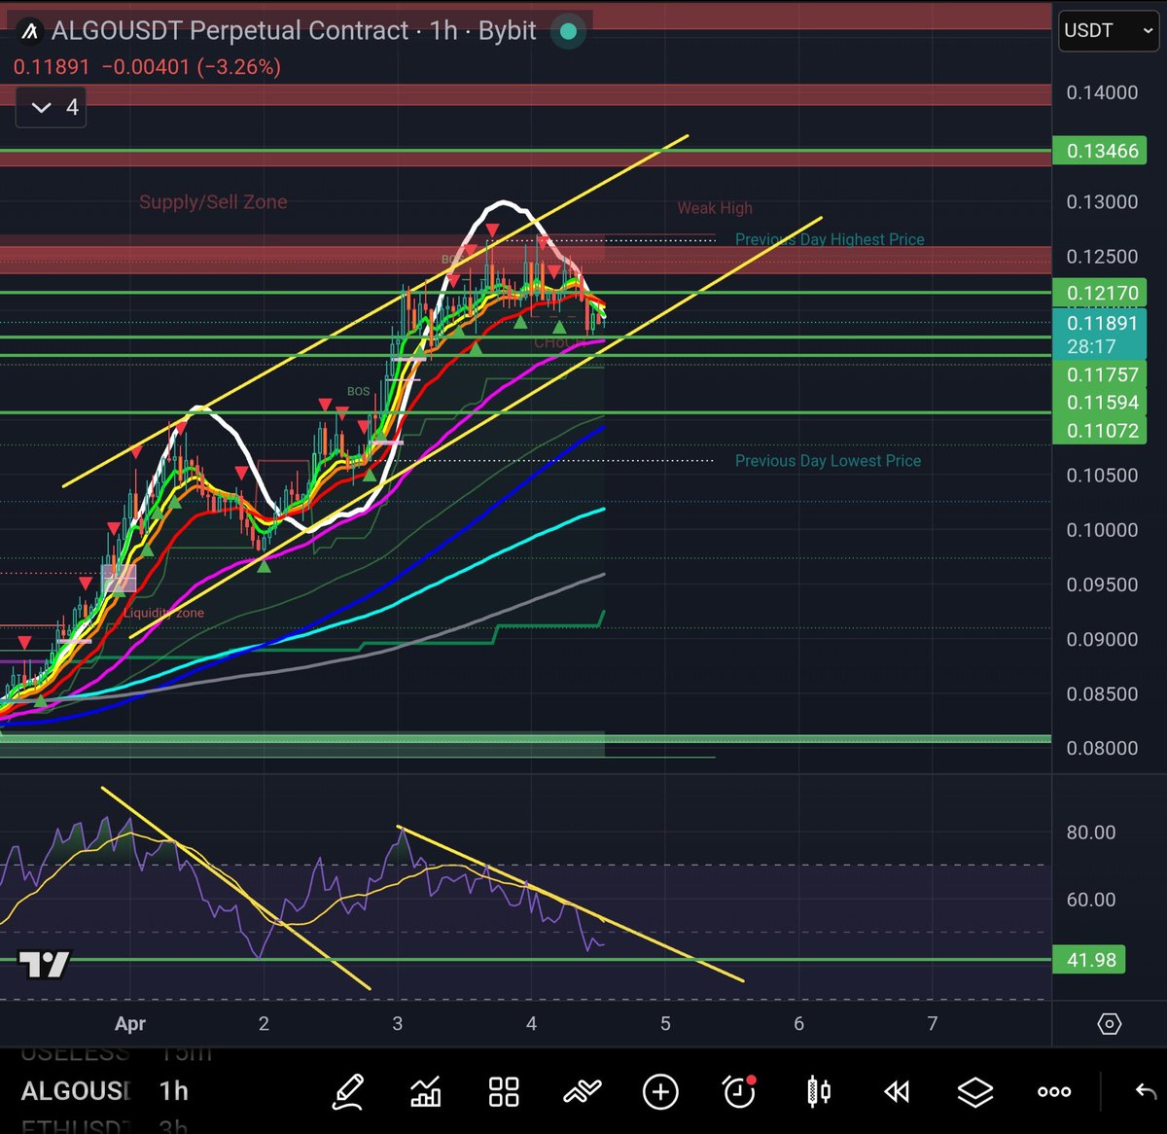This screenshot has height=1134, width=1167.
Task: Open the TradingView logo
Action: (44, 964)
